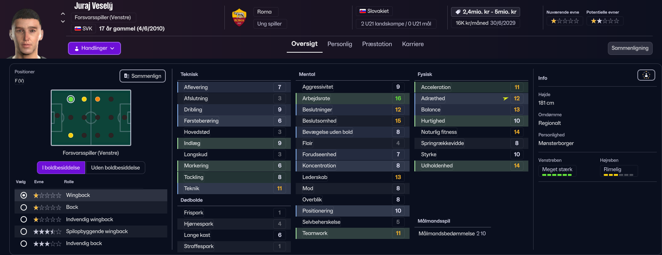
Task: Switch to Uden boldbesiddelse view
Action: tap(115, 168)
